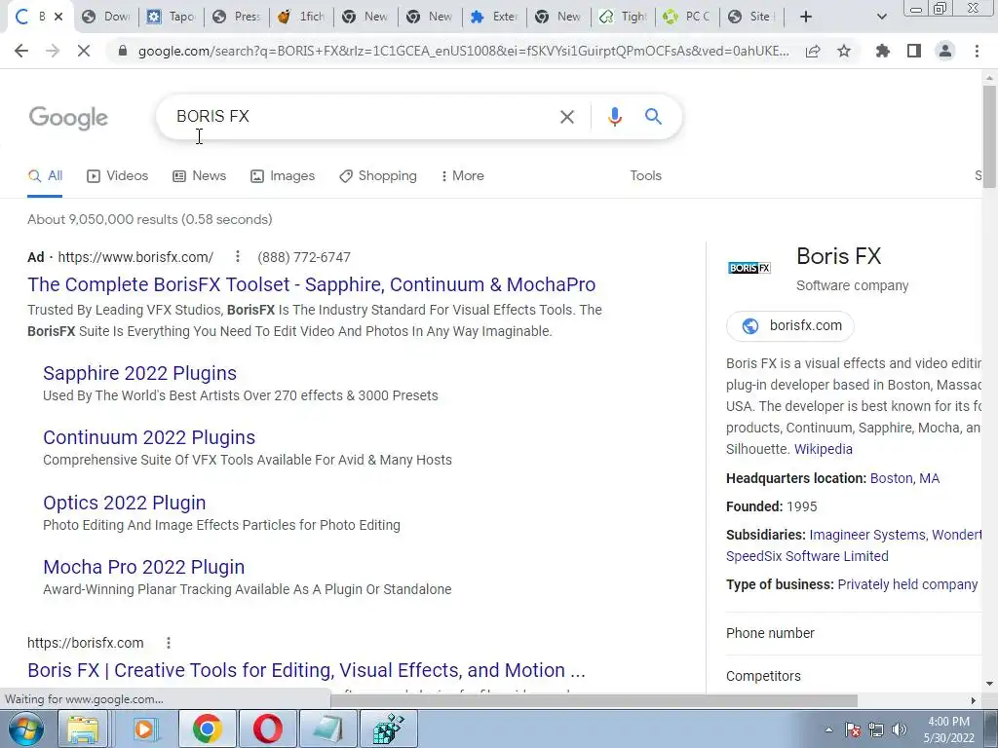
Task: Open Mocha Pro 2022 Plugin link
Action: (144, 567)
